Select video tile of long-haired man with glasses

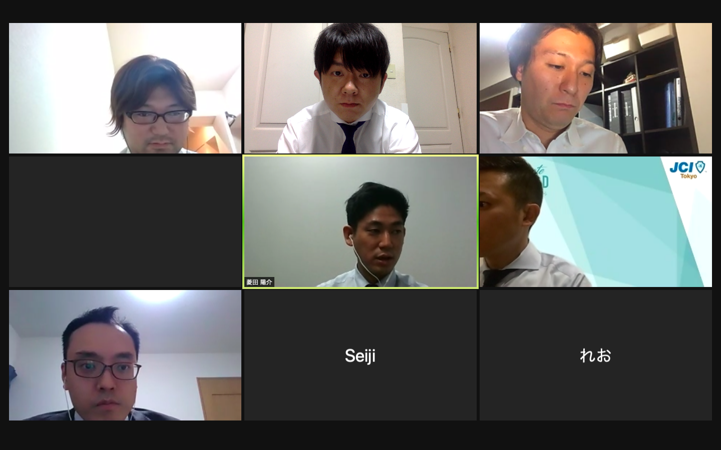[125, 88]
